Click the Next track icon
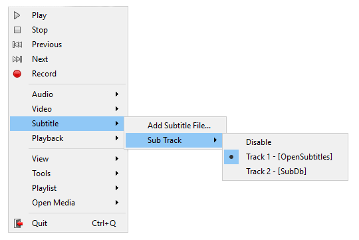The image size is (359, 240). pyautogui.click(x=17, y=59)
